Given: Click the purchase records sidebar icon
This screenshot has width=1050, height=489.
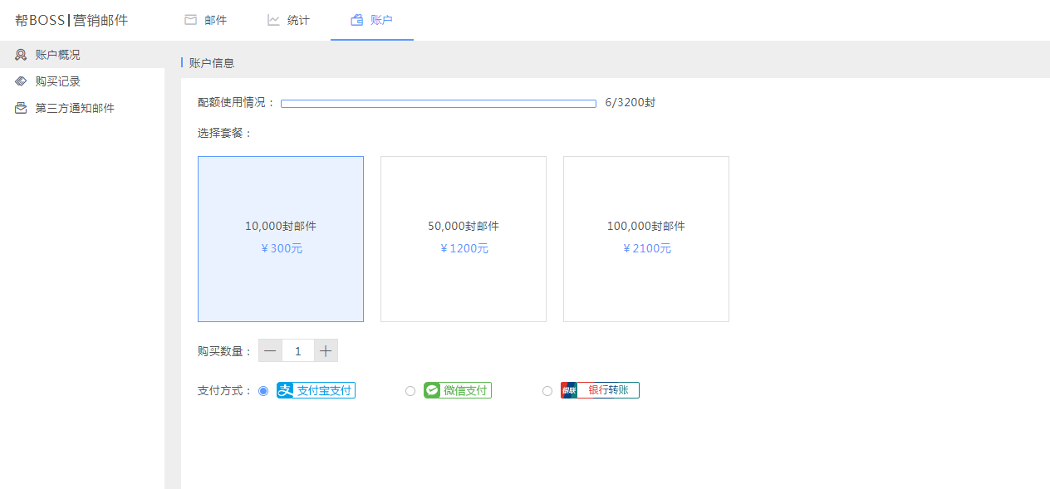Looking at the screenshot, I should click(x=21, y=81).
